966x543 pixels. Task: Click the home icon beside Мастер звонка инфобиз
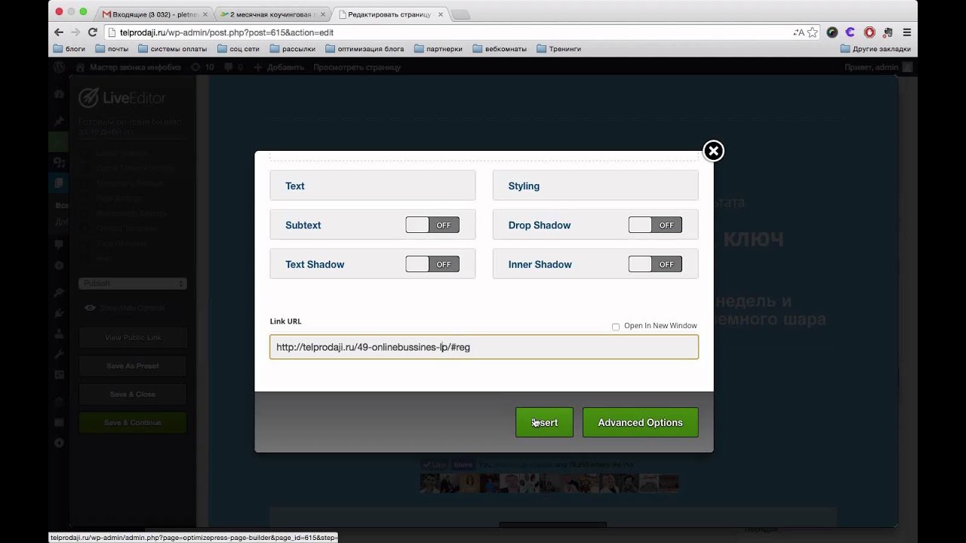tap(80, 67)
